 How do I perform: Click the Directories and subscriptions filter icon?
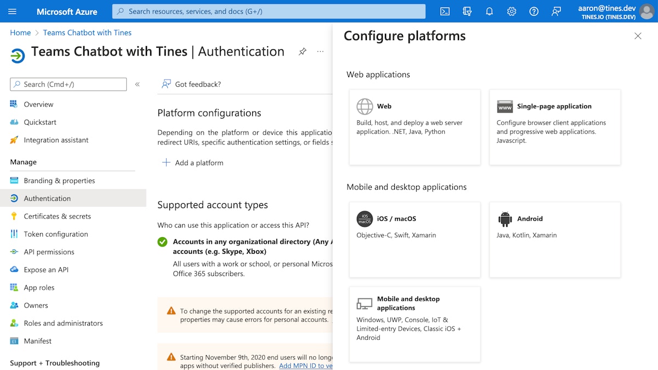pos(467,12)
